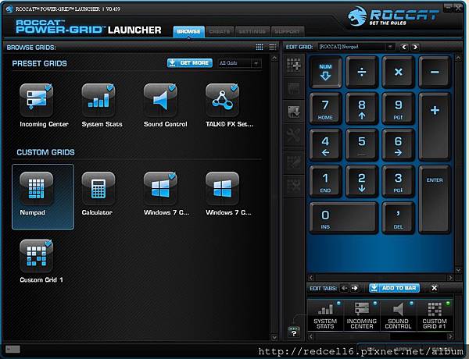Toggle the System Stats checkmark badge

pyautogui.click(x=110, y=87)
